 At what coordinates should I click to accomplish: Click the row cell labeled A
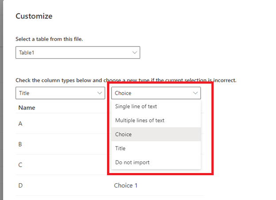click(20, 123)
